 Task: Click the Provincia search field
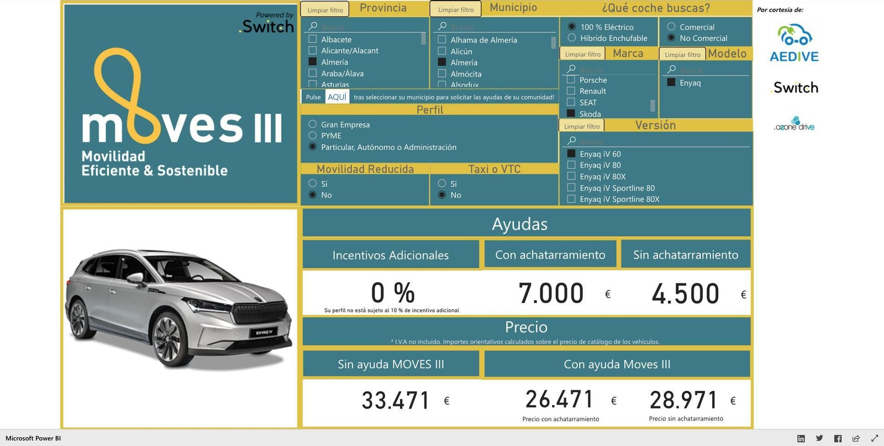[367, 26]
